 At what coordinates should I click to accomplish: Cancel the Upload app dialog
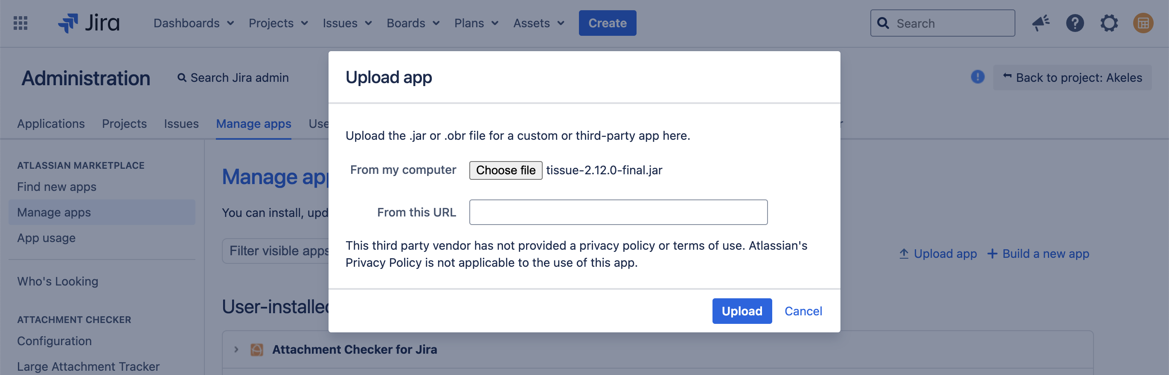coord(803,311)
